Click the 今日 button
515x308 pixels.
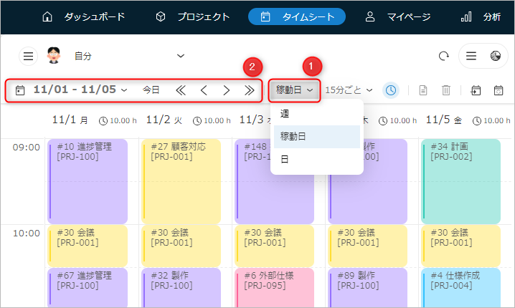pyautogui.click(x=151, y=90)
